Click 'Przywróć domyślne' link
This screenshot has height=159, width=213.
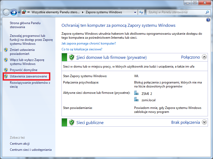point(23,70)
